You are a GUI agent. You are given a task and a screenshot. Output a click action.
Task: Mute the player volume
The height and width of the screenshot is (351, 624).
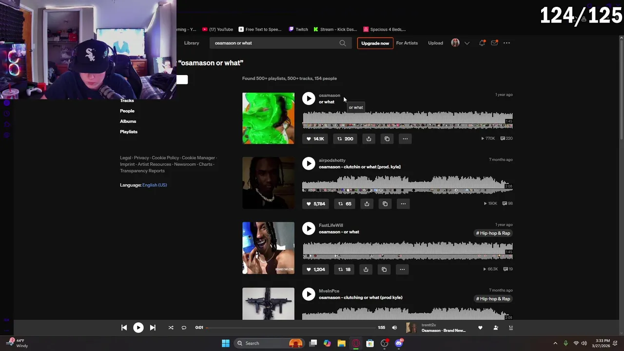[x=394, y=328]
